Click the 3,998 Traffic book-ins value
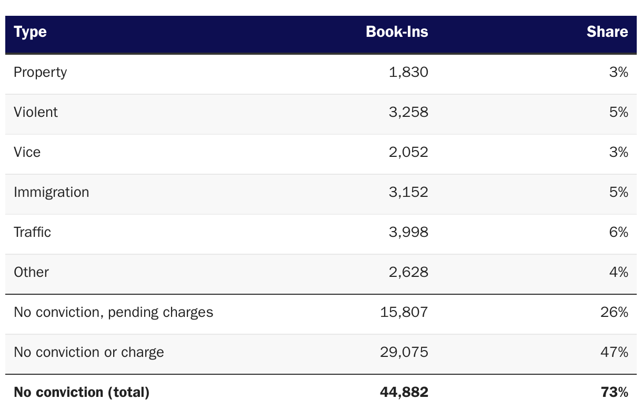Viewport: 642px width, 419px height. [408, 232]
